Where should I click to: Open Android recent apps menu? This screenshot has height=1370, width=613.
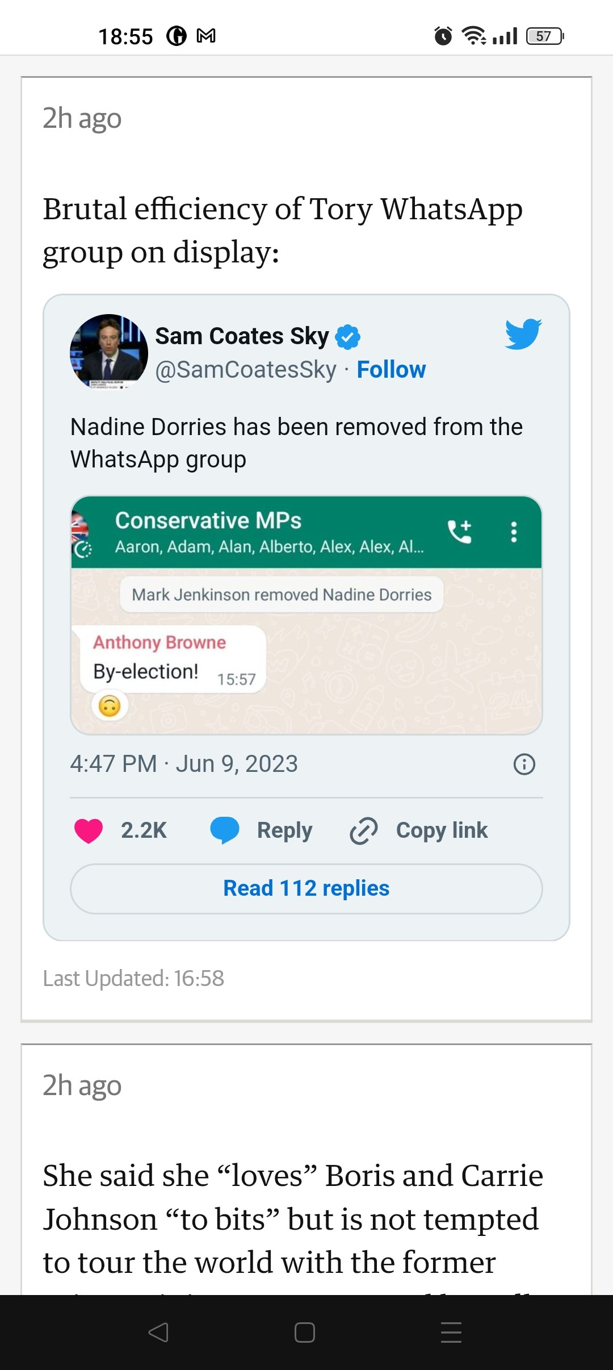pos(451,1332)
